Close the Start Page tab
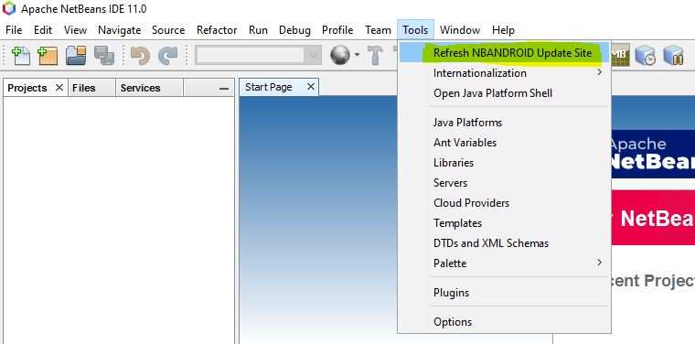Screen dimensions: 695x344 (311, 86)
